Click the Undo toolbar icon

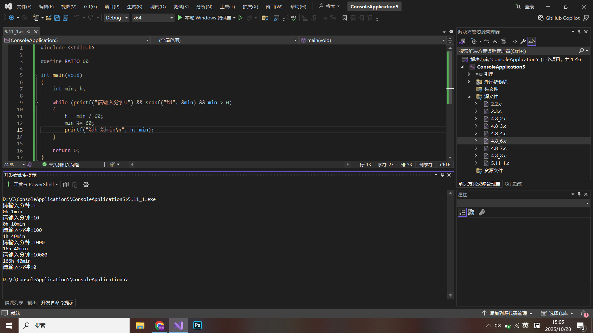[x=77, y=18]
